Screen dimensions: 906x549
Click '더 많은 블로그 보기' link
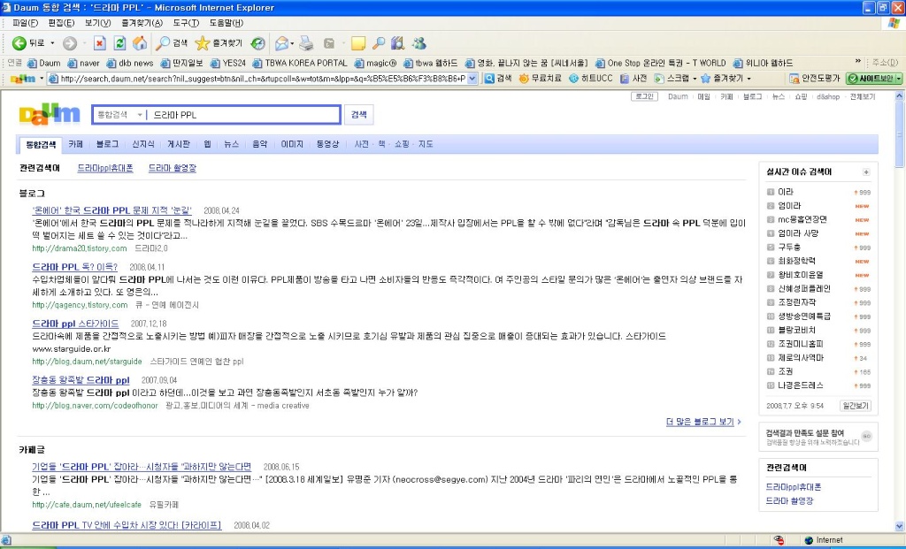click(x=701, y=422)
